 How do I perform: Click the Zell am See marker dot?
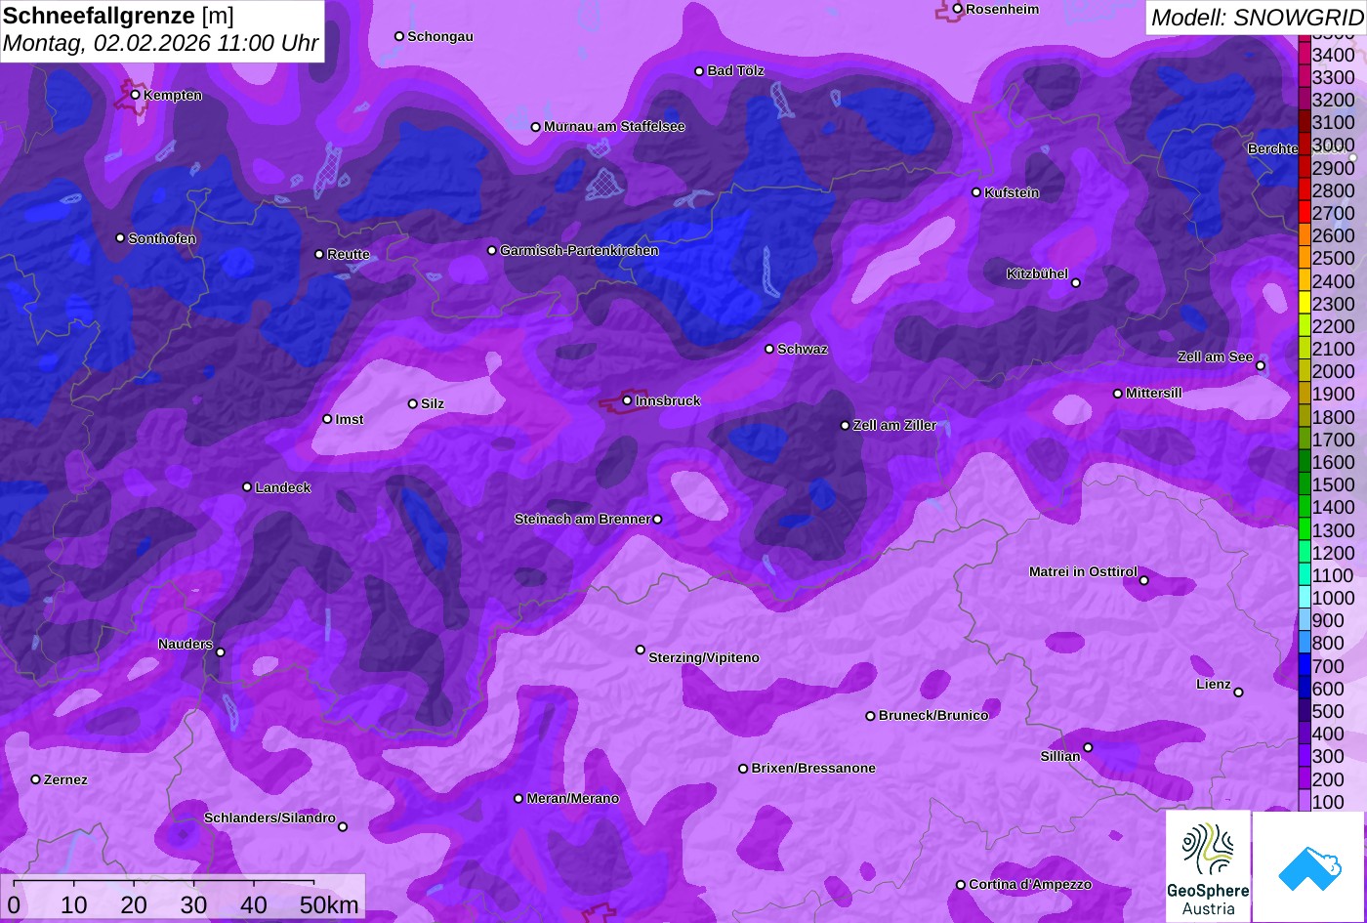(x=1261, y=366)
